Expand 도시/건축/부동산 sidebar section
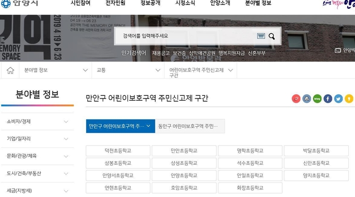 (x=38, y=174)
